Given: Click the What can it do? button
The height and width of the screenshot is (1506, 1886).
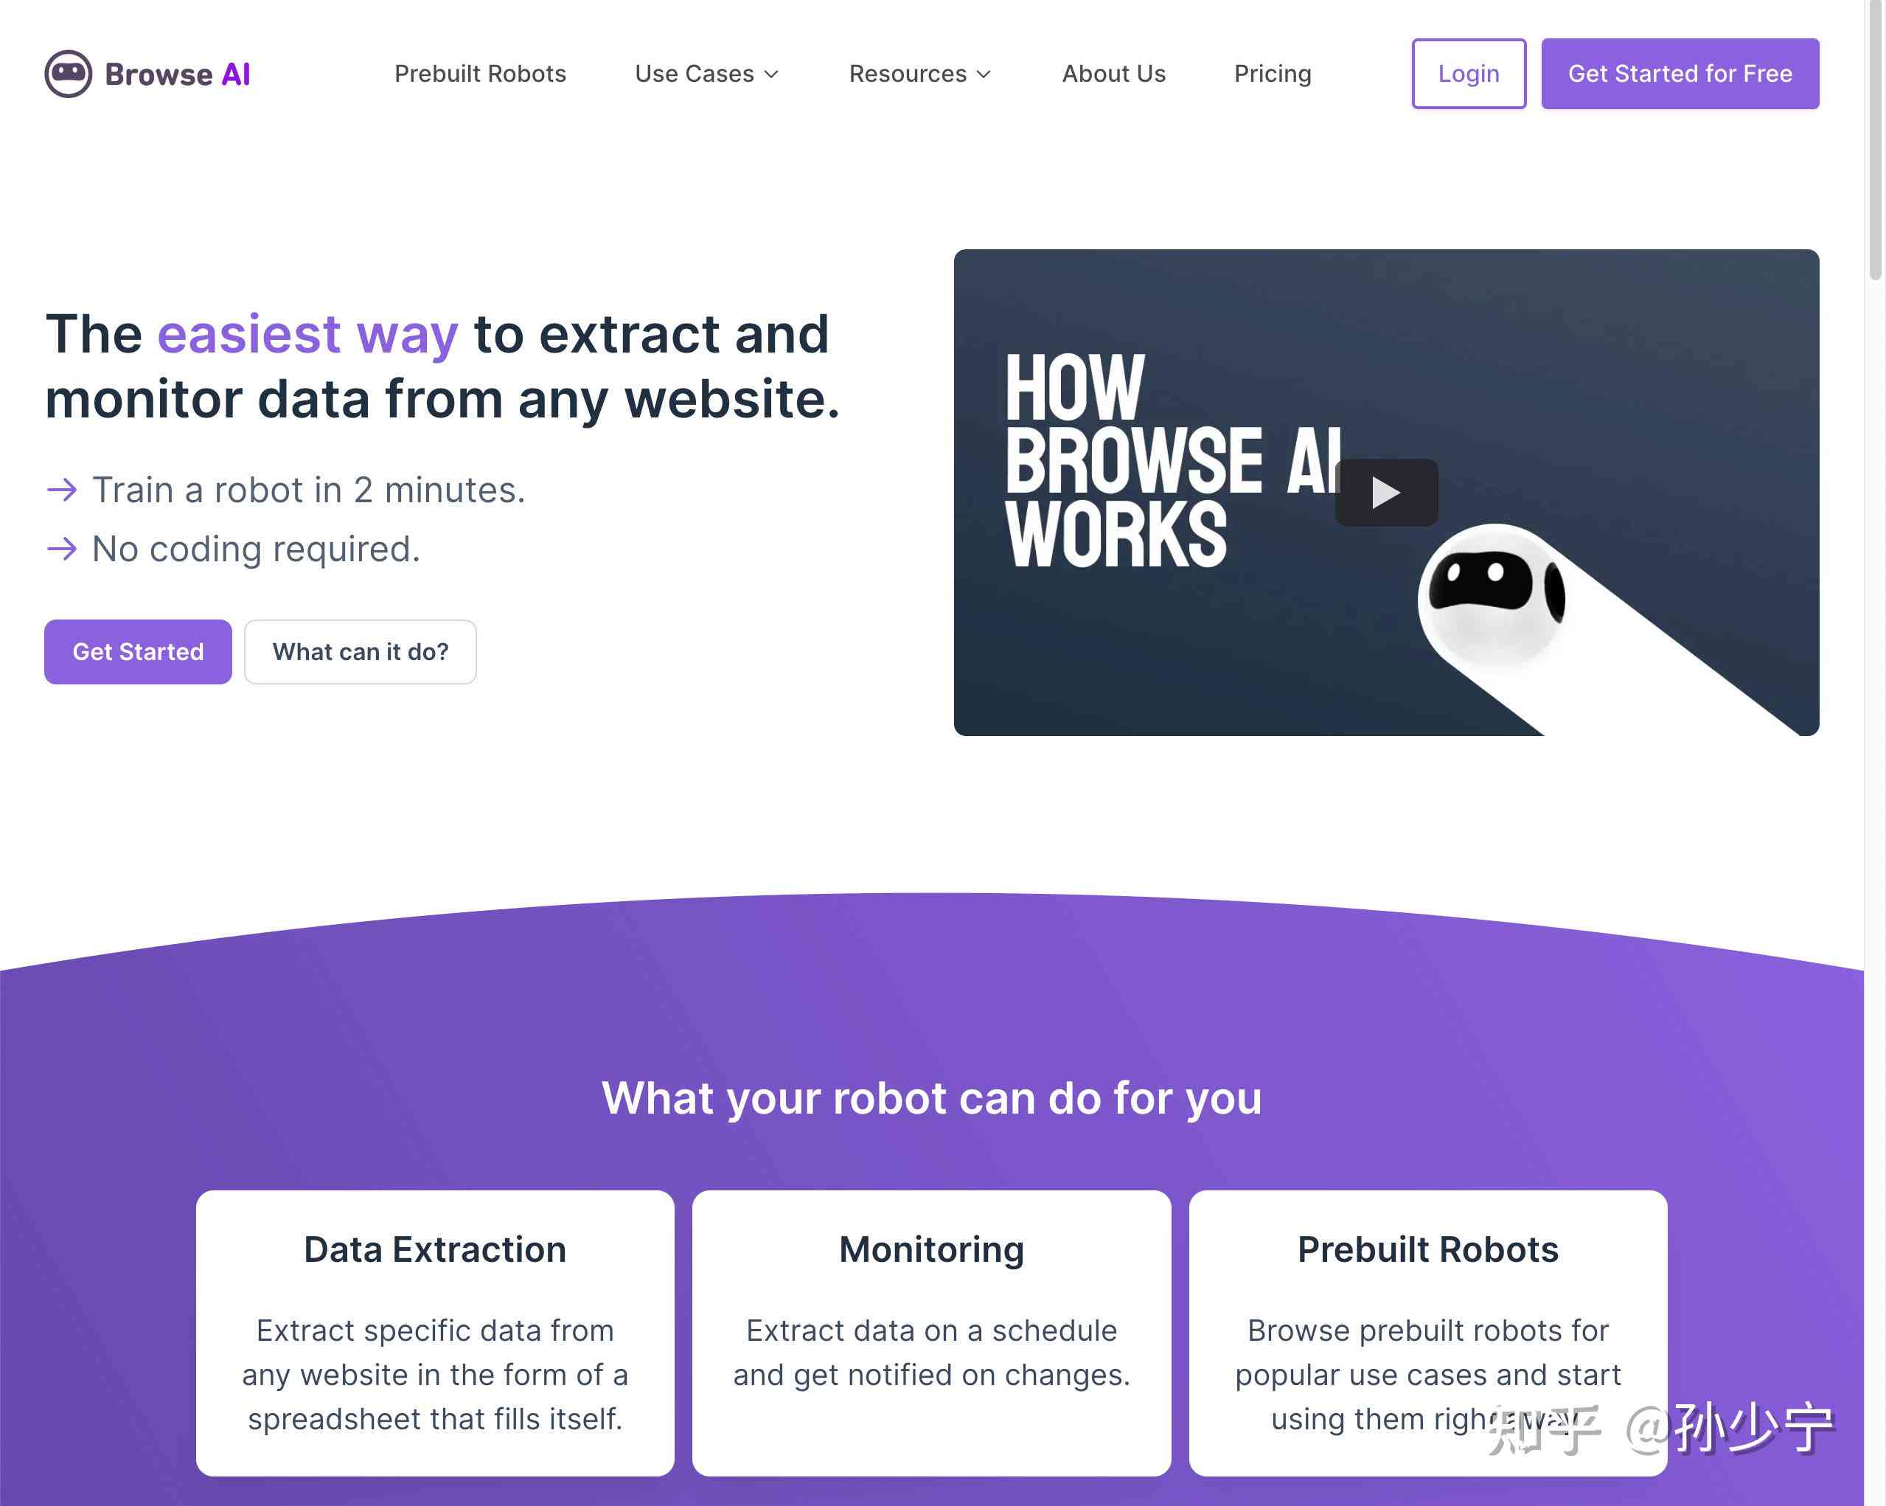Looking at the screenshot, I should click(x=359, y=651).
